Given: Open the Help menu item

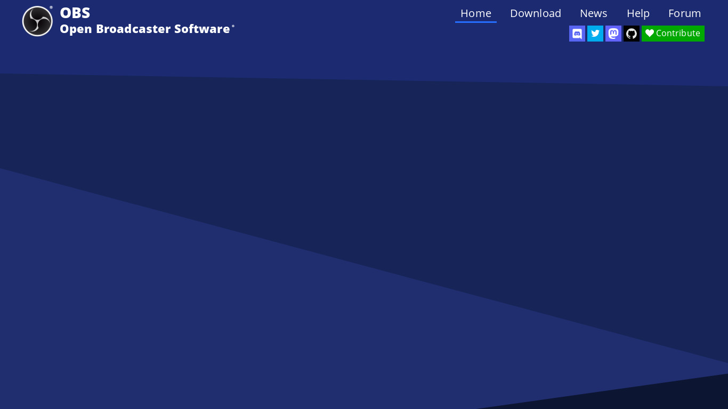Looking at the screenshot, I should 638,13.
